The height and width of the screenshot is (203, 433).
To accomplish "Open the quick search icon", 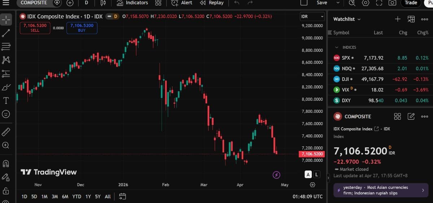I will [353, 3].
